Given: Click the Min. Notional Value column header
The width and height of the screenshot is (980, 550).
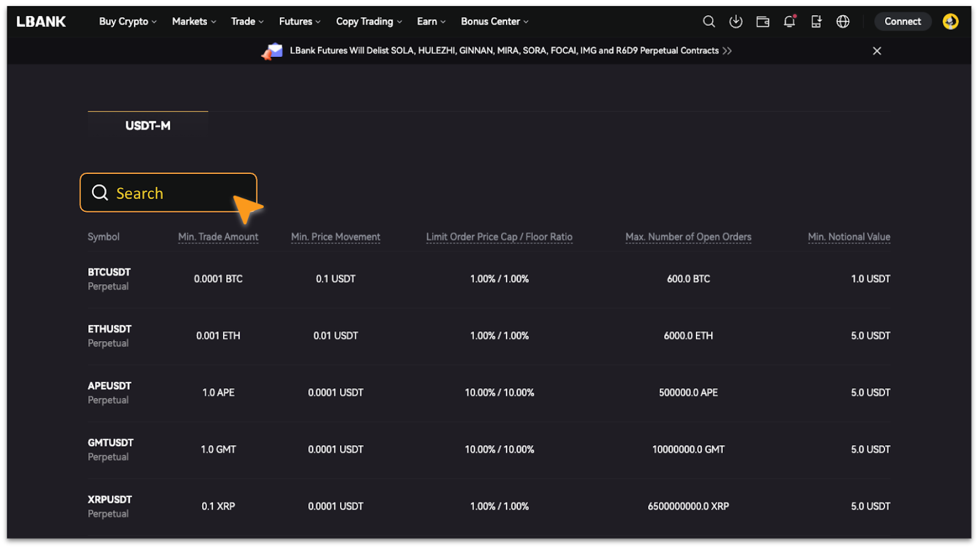Looking at the screenshot, I should [848, 237].
